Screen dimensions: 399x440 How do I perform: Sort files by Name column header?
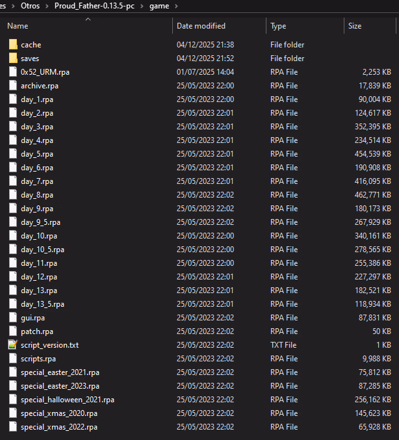(18, 26)
